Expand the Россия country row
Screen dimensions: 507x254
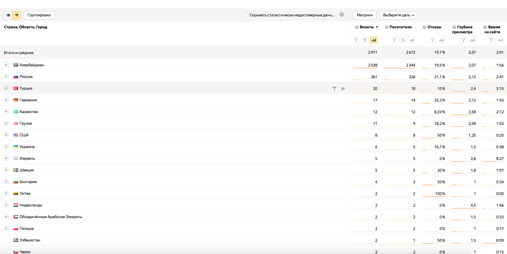[x=6, y=76]
